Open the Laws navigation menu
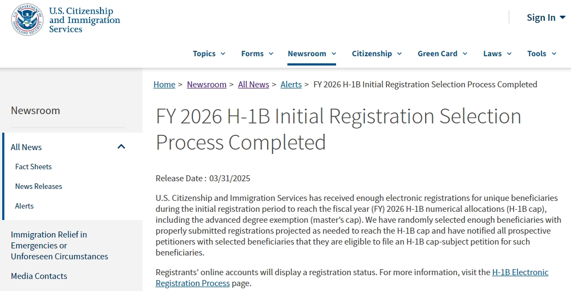This screenshot has width=571, height=291. tap(497, 54)
